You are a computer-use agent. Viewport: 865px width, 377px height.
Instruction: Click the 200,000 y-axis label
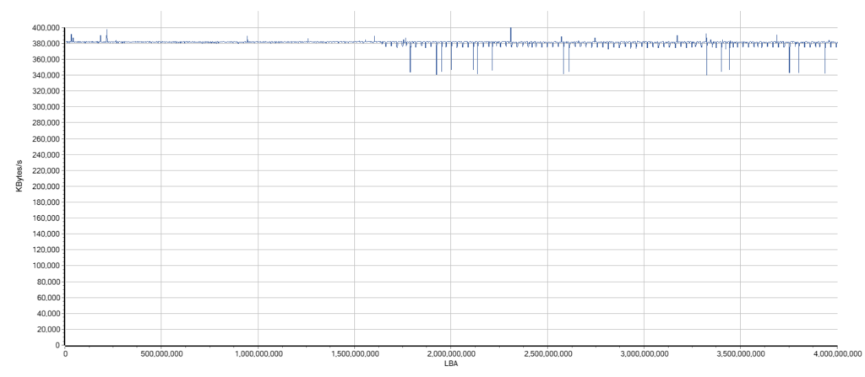[47, 187]
